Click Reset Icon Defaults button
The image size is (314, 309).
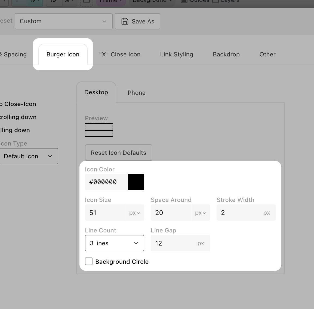(x=119, y=153)
